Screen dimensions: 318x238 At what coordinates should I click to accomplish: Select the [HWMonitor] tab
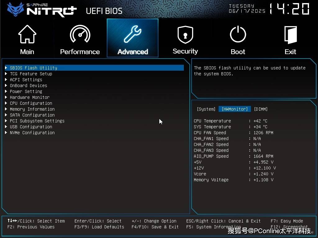(234, 109)
